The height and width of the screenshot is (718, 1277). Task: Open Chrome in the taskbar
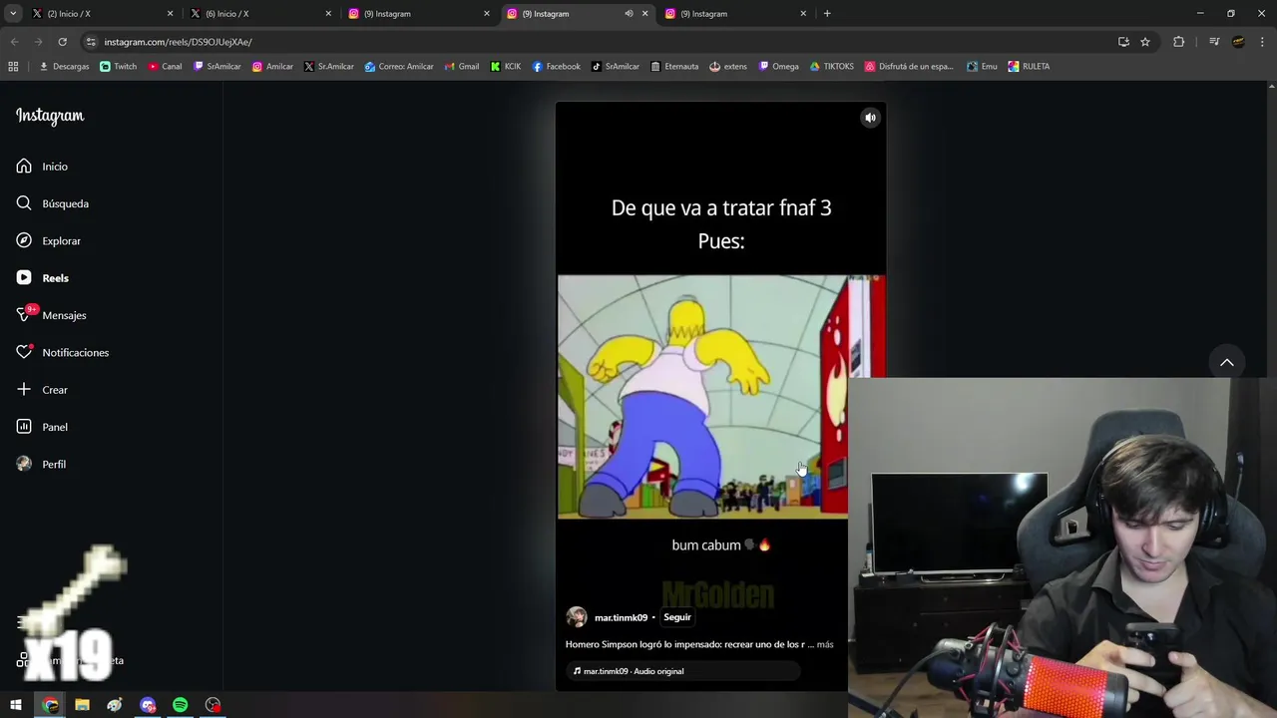pos(51,705)
